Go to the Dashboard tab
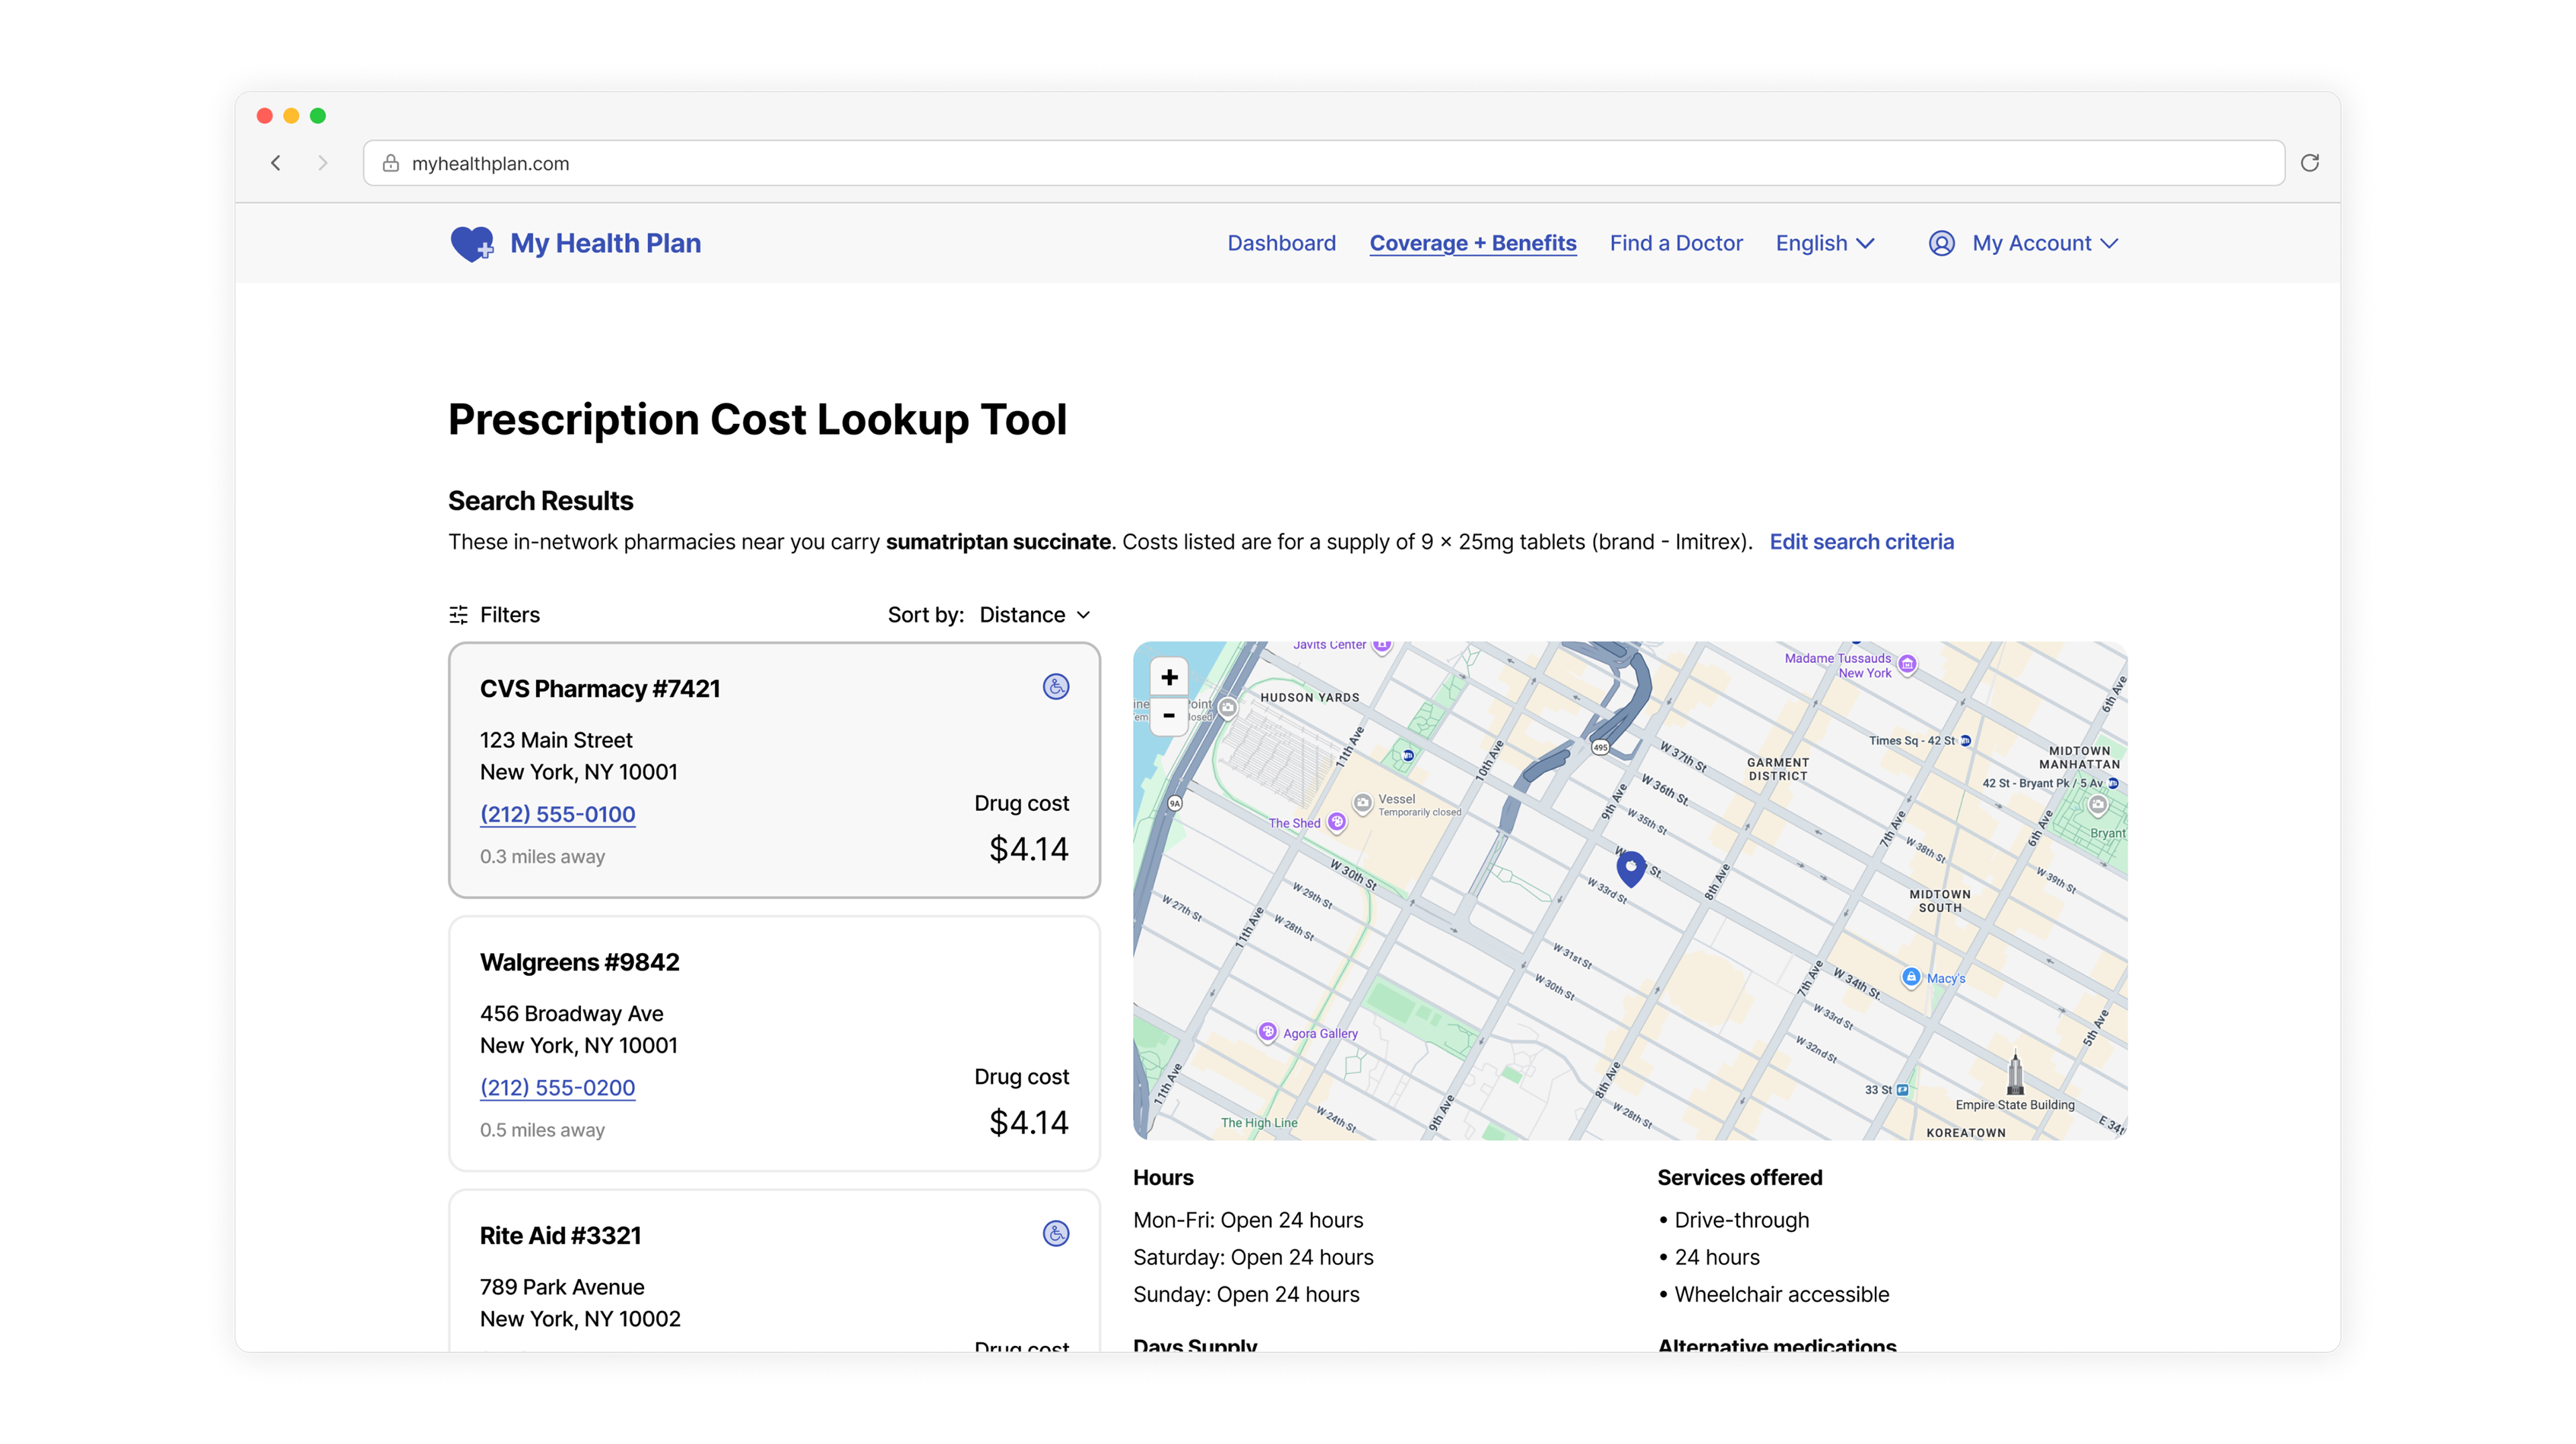 tap(1281, 243)
